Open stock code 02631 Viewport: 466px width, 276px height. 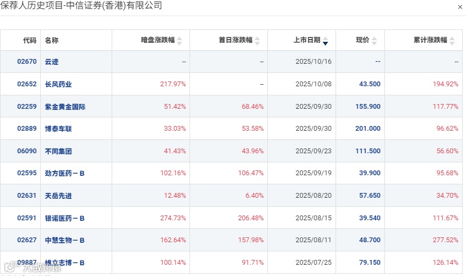click(x=27, y=195)
